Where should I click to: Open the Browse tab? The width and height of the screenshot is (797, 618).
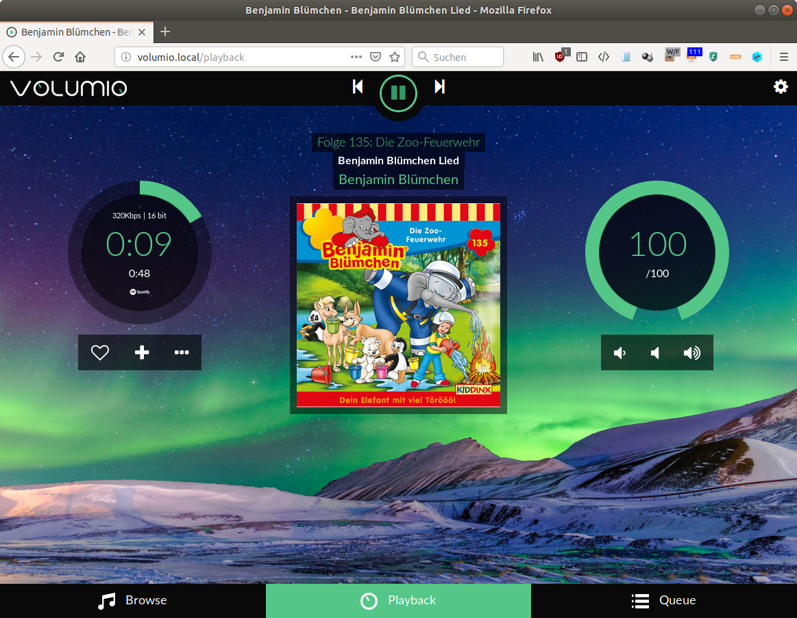click(133, 601)
